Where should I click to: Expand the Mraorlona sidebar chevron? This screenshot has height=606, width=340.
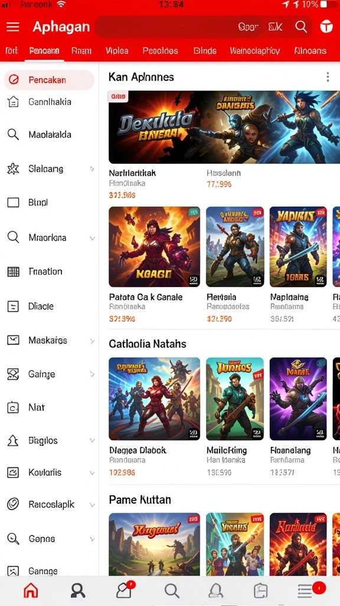coord(92,238)
